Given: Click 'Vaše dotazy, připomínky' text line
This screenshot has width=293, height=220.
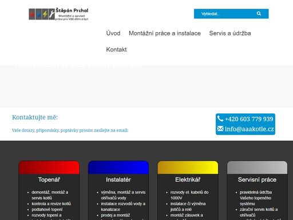Looking at the screenshot, I should (x=70, y=130).
